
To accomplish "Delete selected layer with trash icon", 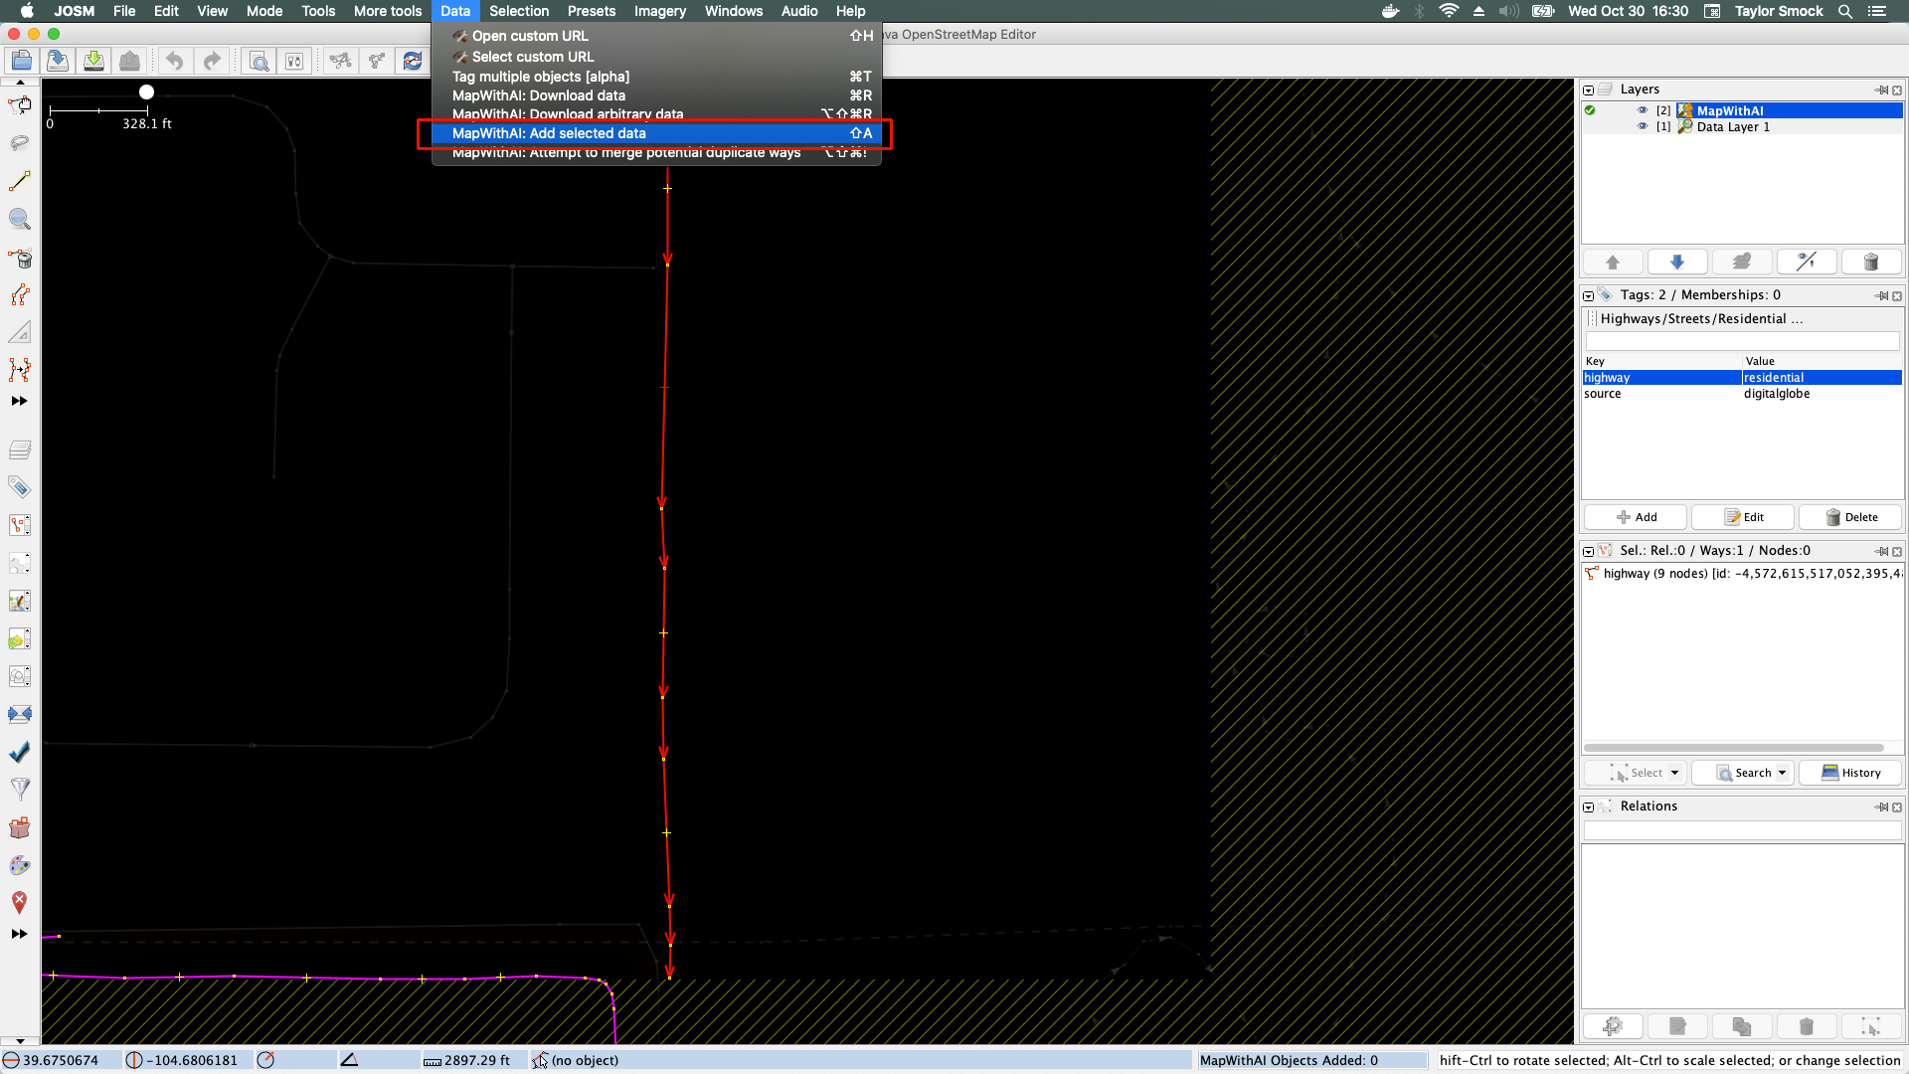I will [x=1870, y=262].
